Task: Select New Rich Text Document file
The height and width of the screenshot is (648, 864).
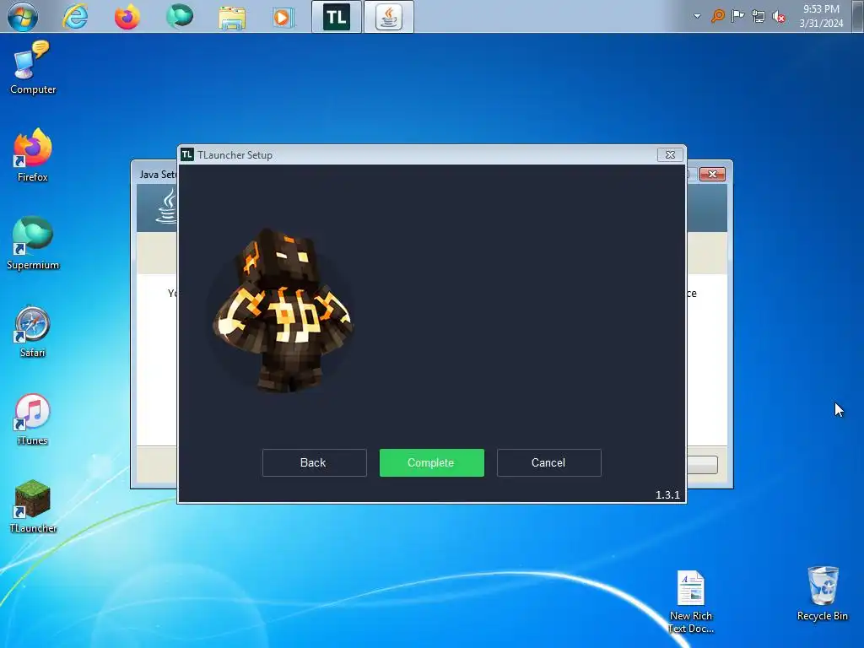Action: pos(691,601)
